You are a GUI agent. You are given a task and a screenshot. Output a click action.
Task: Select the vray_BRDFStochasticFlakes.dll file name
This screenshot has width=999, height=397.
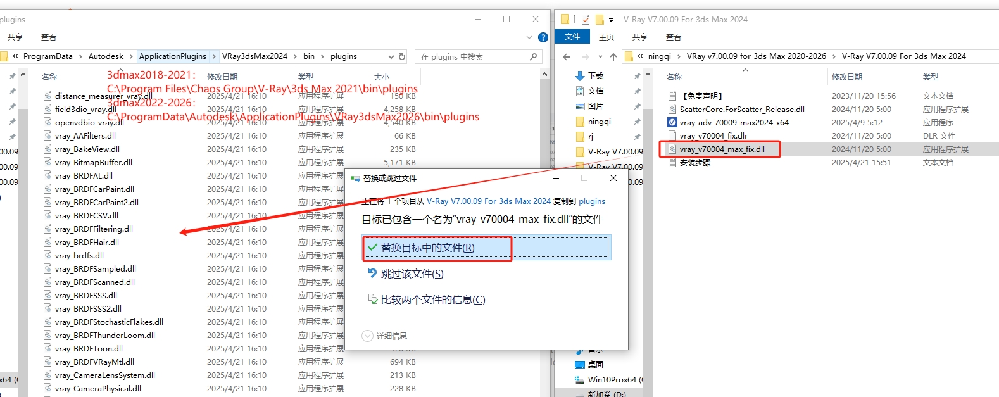[x=109, y=322]
